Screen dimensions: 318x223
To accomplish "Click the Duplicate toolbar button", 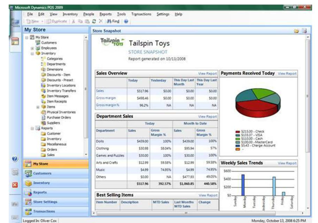I will coord(57,21).
